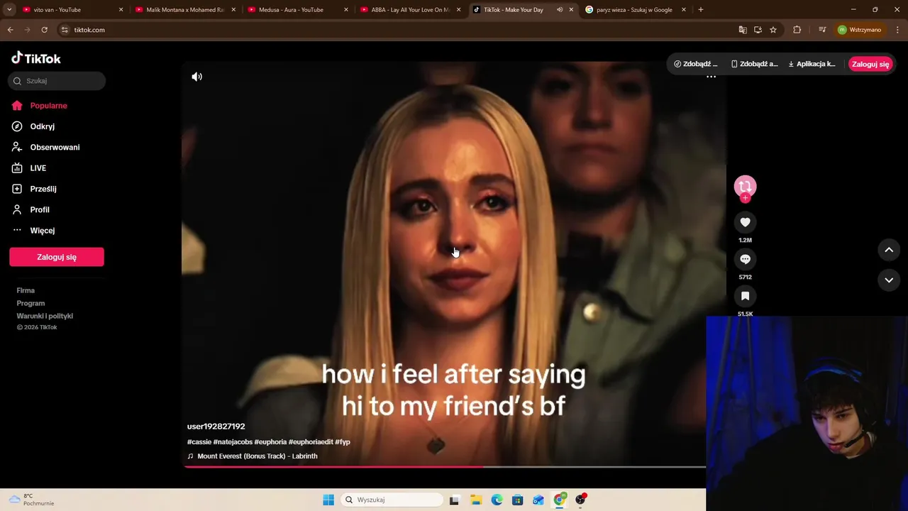Like the video with the heart icon
The height and width of the screenshot is (511, 908).
point(745,222)
